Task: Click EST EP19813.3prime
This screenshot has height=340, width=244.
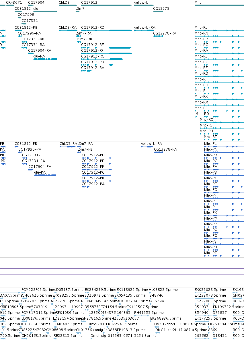Action: point(131,330)
